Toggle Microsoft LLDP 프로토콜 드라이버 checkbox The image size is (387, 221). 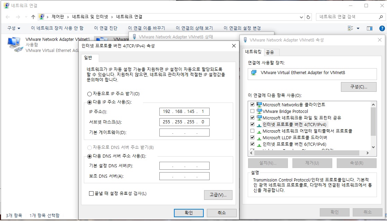pos(252,138)
